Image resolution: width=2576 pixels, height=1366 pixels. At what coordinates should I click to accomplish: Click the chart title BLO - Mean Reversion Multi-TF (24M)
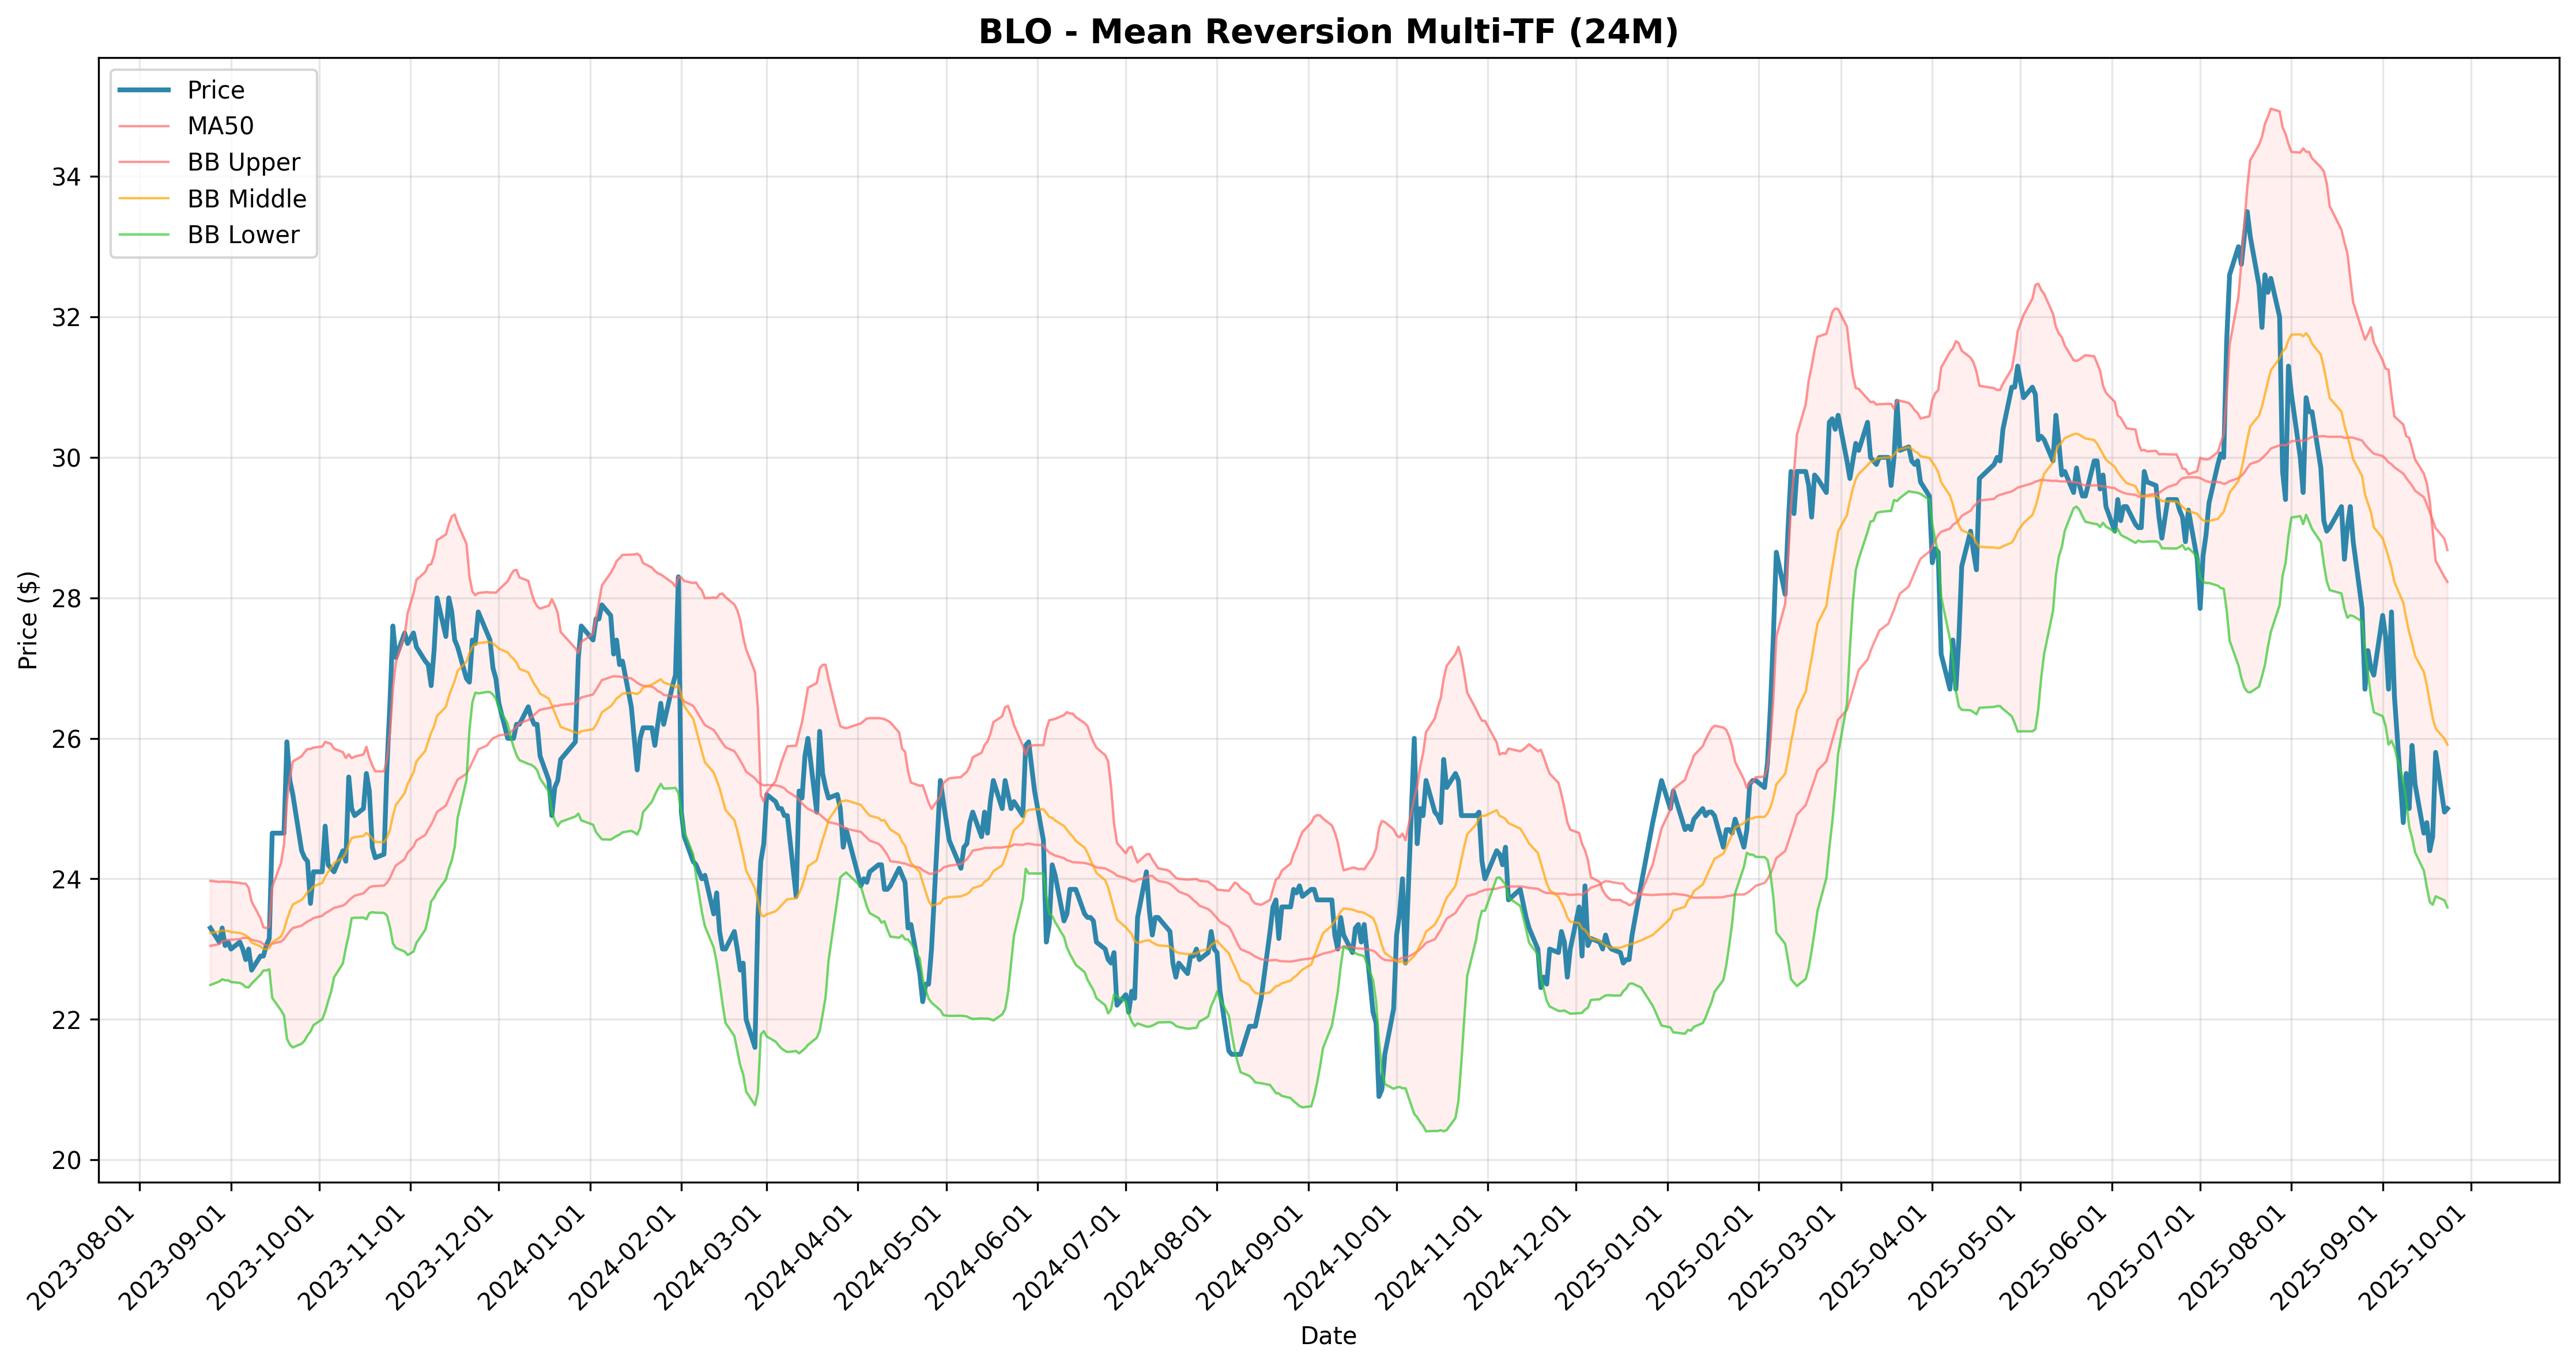coord(1328,32)
